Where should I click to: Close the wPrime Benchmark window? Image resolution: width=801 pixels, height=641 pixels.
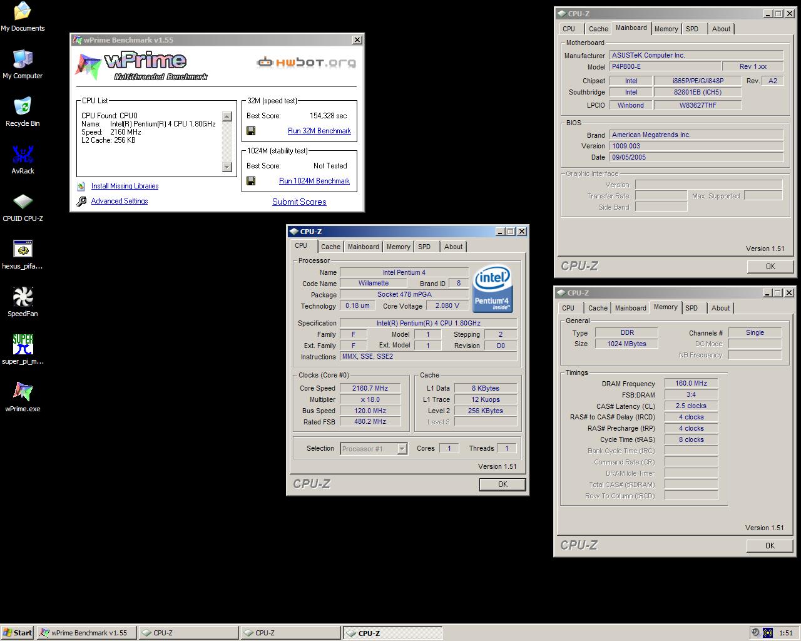357,40
